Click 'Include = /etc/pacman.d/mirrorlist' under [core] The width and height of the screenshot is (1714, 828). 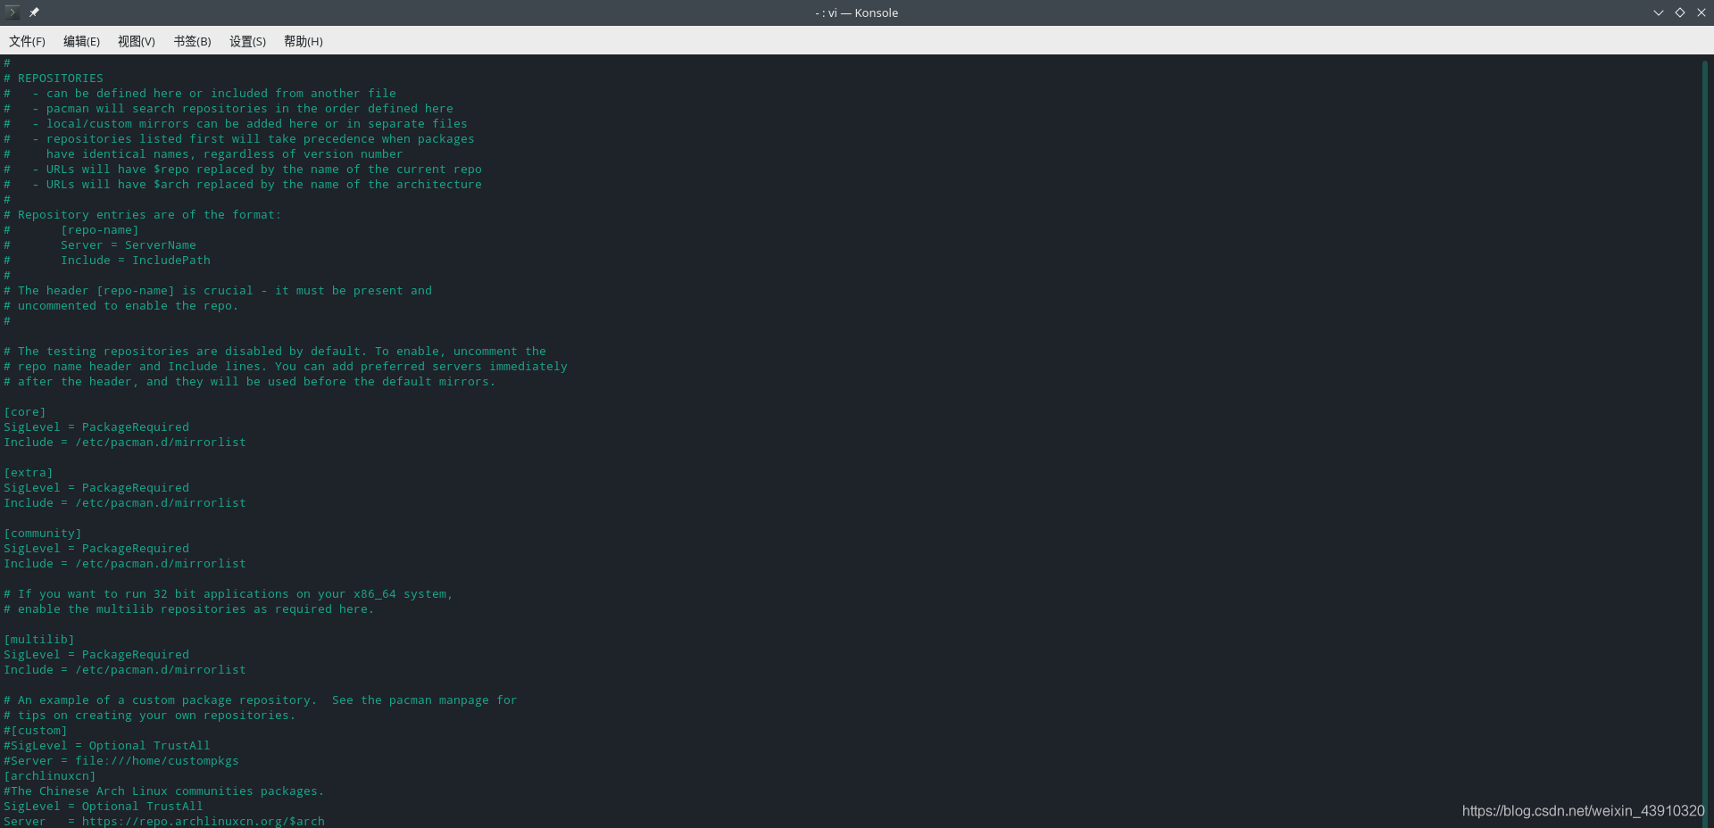(125, 443)
